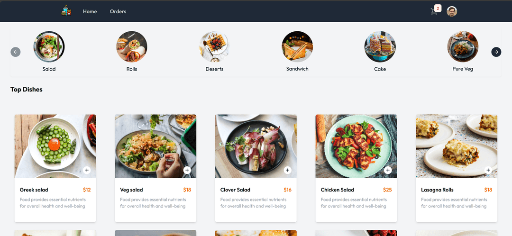Open the user profile avatar
Image resolution: width=512 pixels, height=236 pixels.
[452, 11]
